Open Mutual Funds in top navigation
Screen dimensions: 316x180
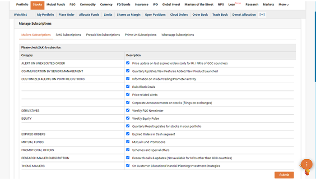click(55, 4)
